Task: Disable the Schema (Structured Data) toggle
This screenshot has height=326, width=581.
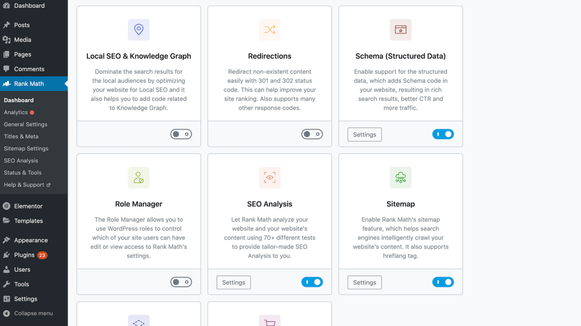Action: (x=443, y=134)
